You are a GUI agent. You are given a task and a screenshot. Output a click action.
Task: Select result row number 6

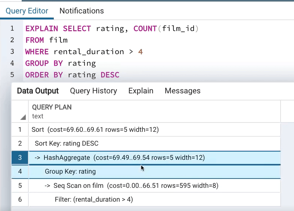(x=20, y=199)
